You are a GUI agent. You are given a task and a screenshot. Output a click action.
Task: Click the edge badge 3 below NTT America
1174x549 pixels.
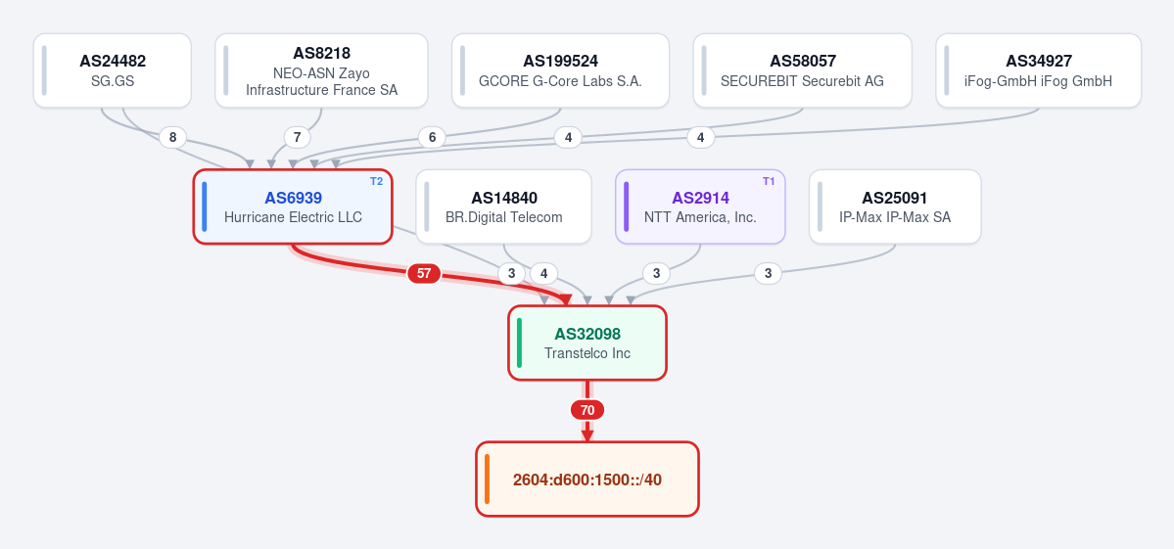[x=656, y=273]
